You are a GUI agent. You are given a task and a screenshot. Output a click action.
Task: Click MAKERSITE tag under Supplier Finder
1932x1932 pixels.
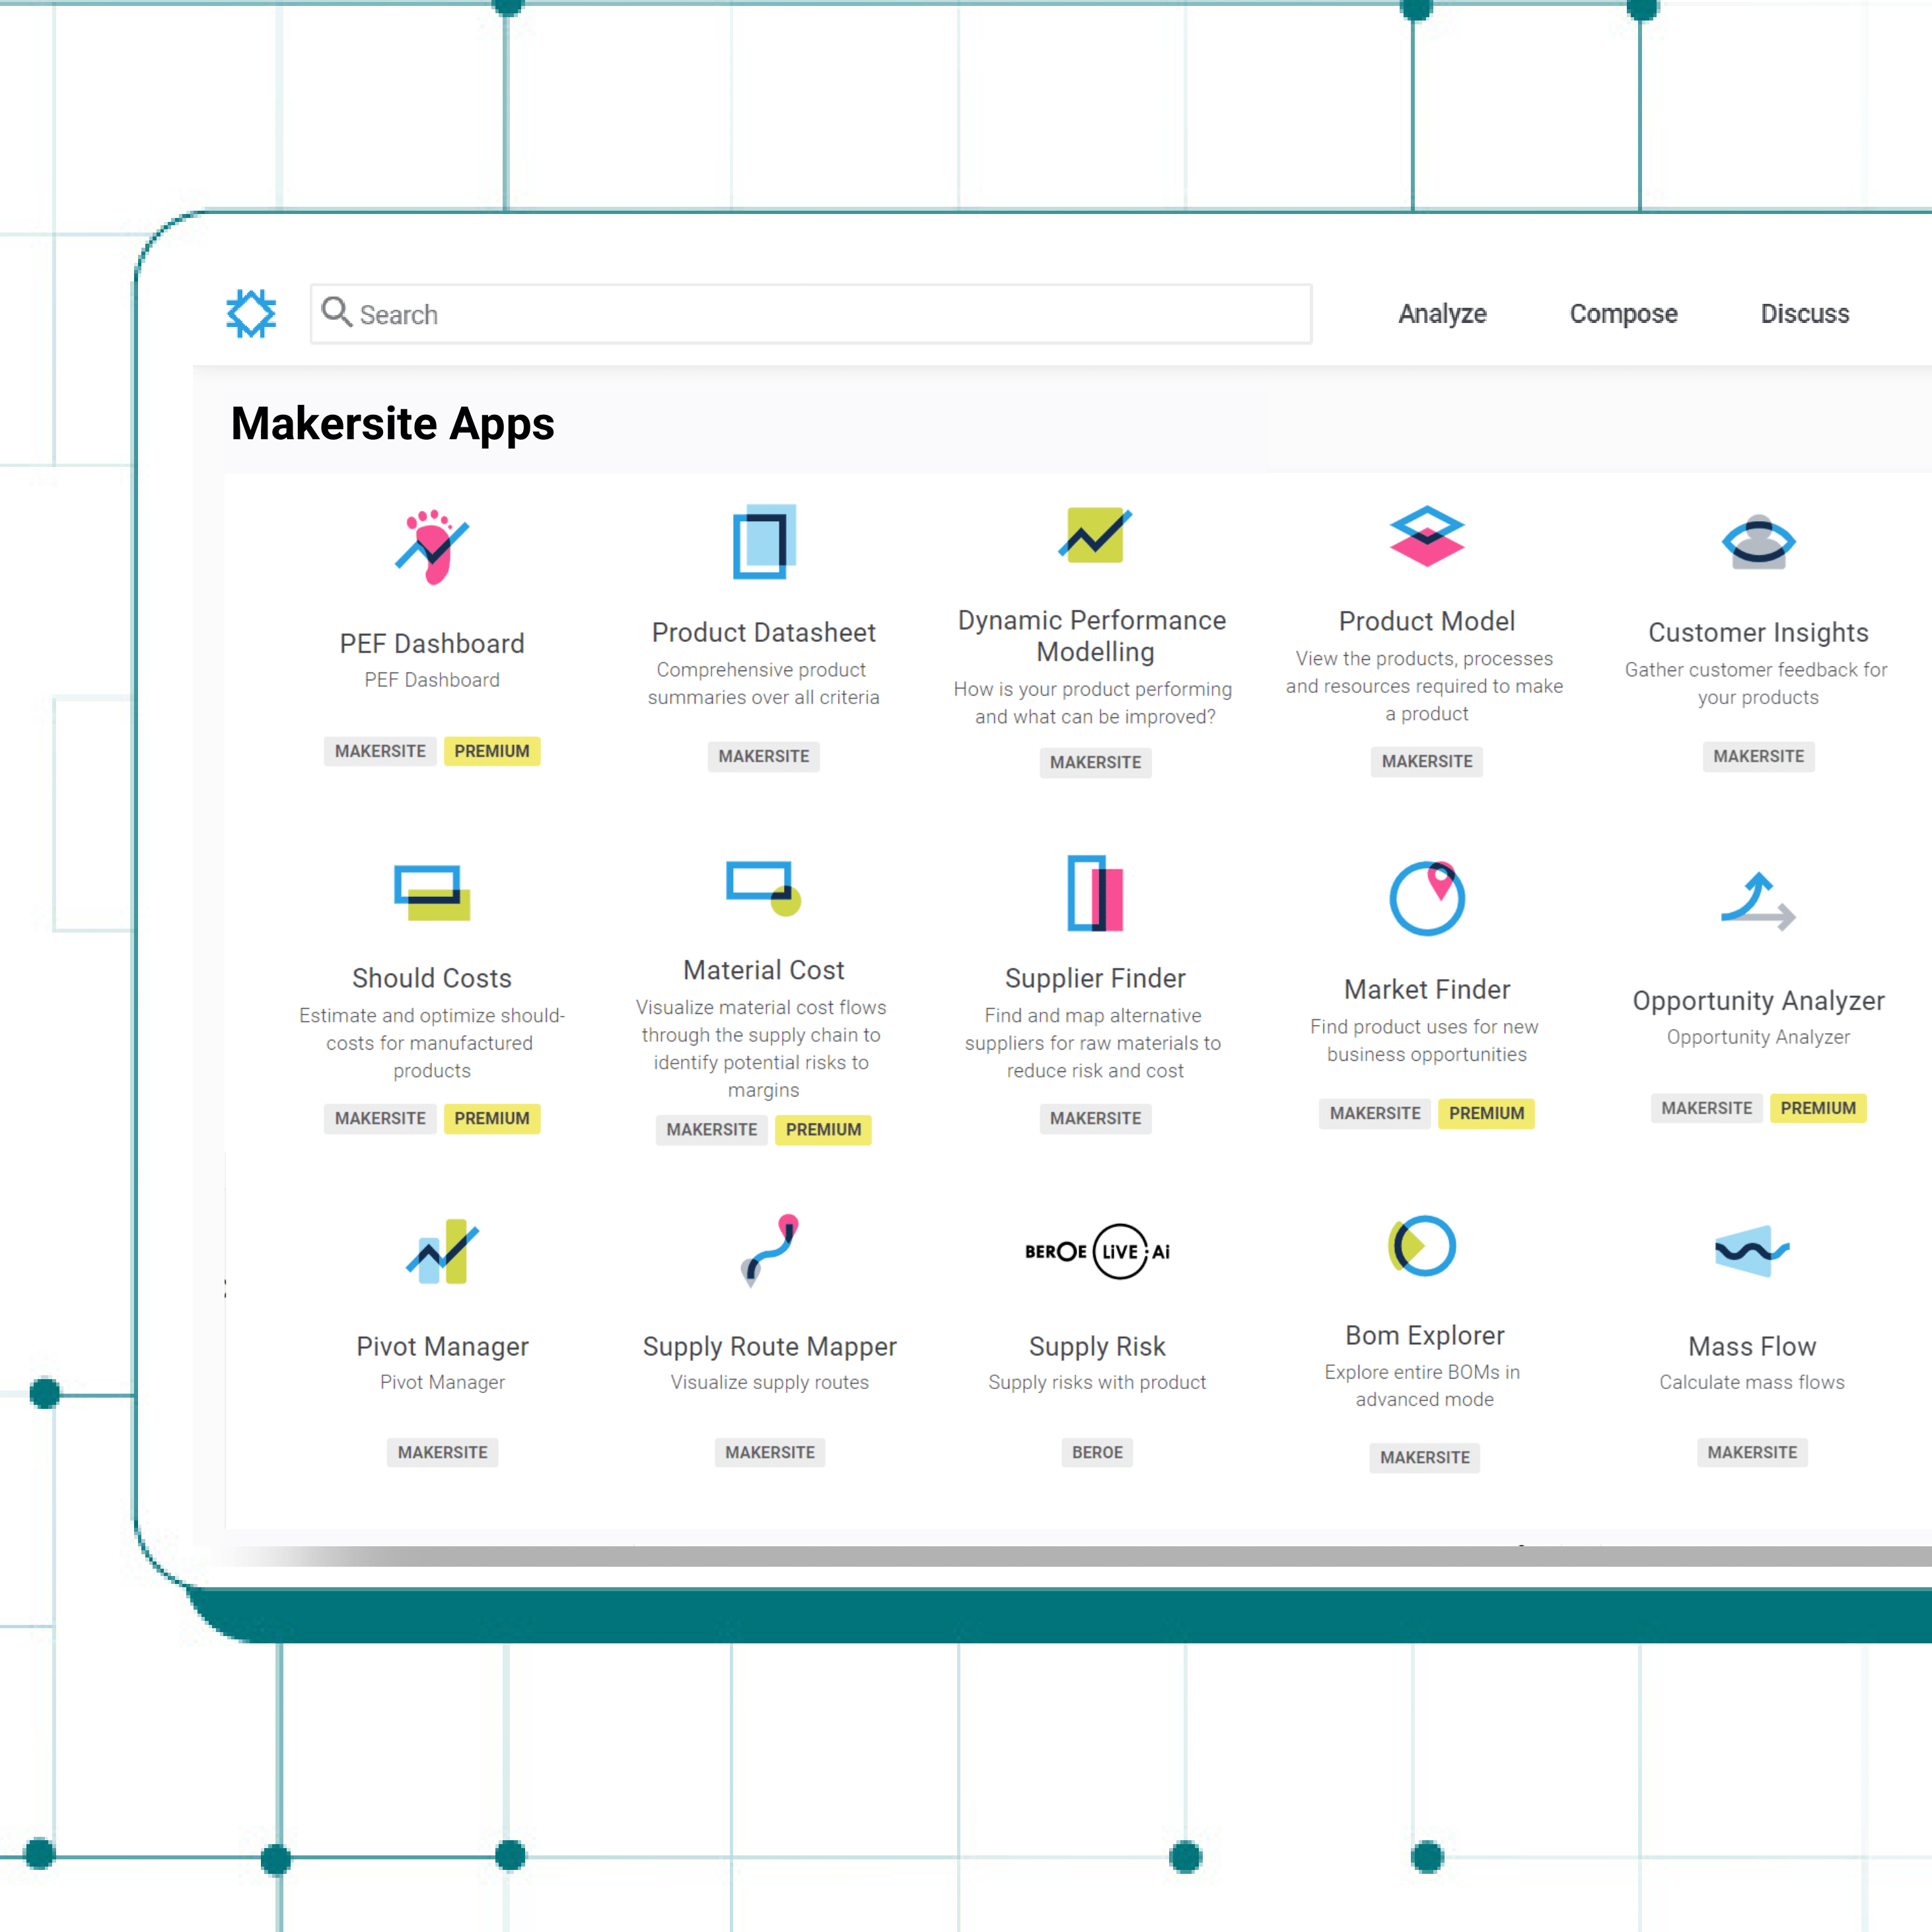coord(1095,1118)
